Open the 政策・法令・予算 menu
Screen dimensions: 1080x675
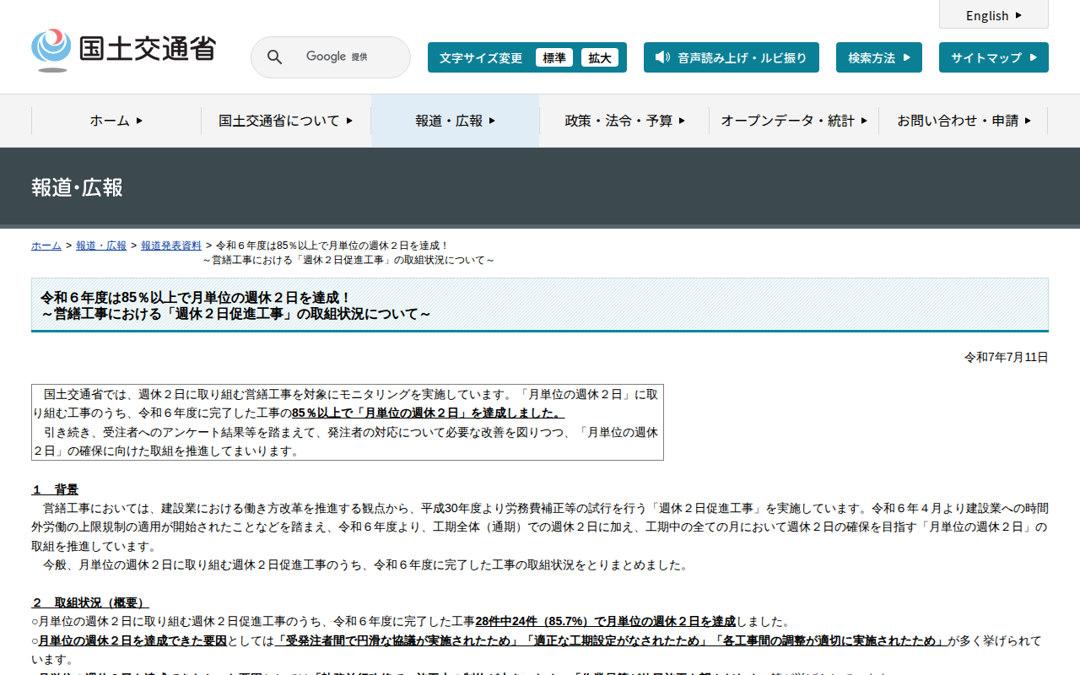625,121
